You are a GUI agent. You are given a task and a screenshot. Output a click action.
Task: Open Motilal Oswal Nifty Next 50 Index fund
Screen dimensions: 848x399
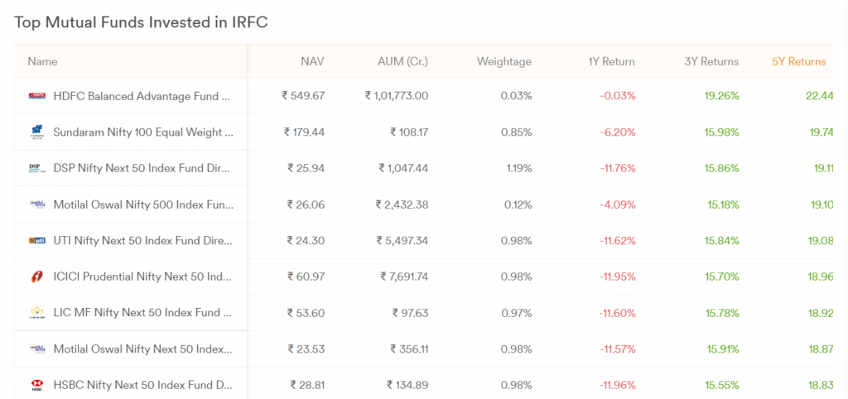click(142, 349)
